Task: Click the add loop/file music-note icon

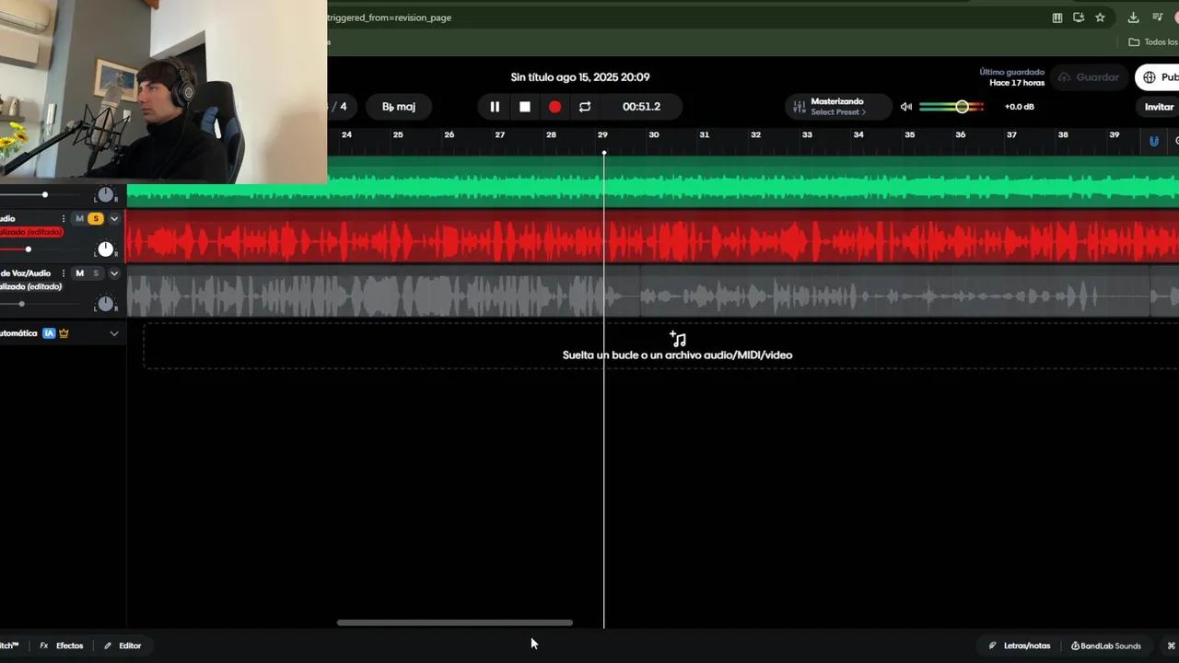Action: tap(678, 339)
